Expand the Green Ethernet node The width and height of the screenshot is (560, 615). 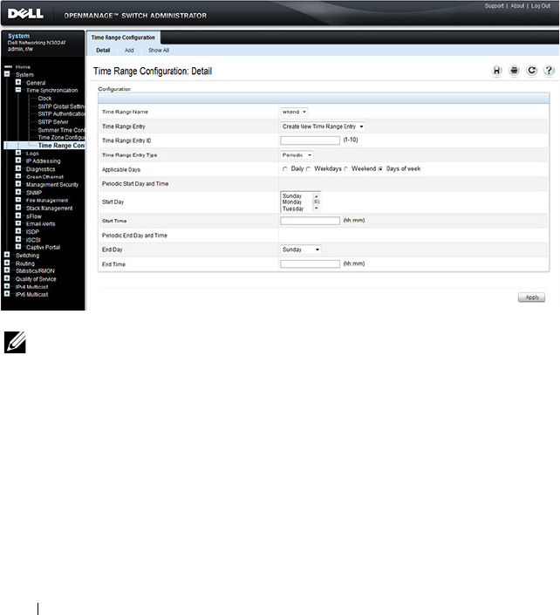coord(18,176)
